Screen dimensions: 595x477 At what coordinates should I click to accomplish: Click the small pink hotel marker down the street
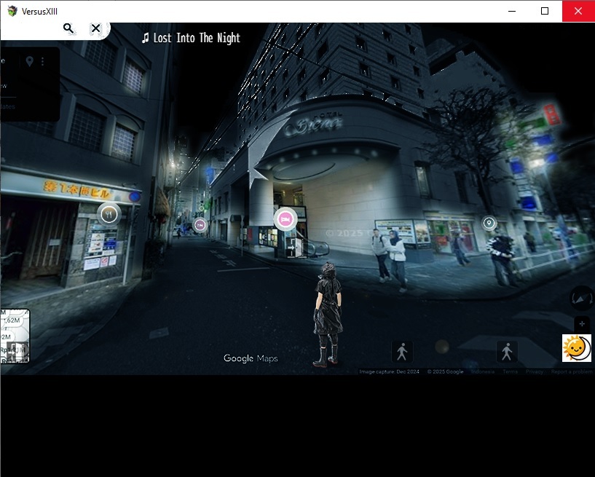point(200,226)
